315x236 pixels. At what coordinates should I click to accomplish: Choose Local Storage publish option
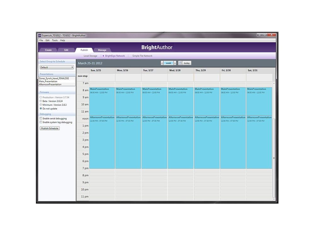tap(90, 56)
